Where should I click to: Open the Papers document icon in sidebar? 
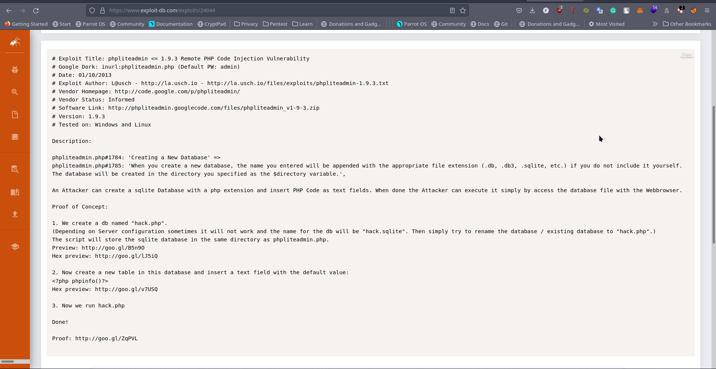[x=15, y=115]
